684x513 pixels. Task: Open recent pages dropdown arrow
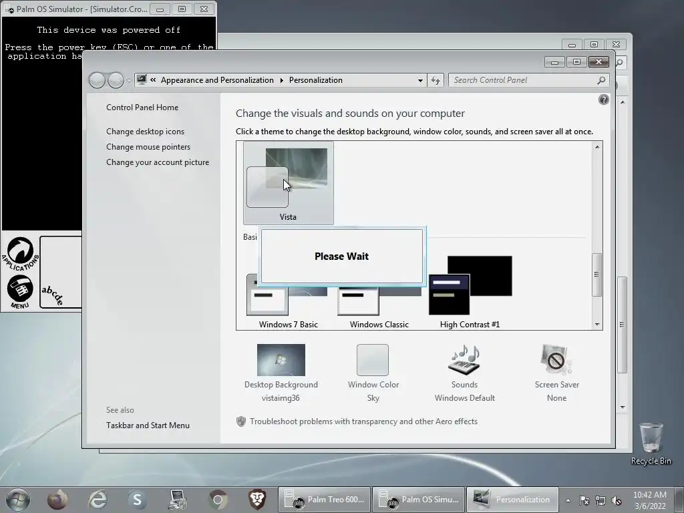[129, 81]
